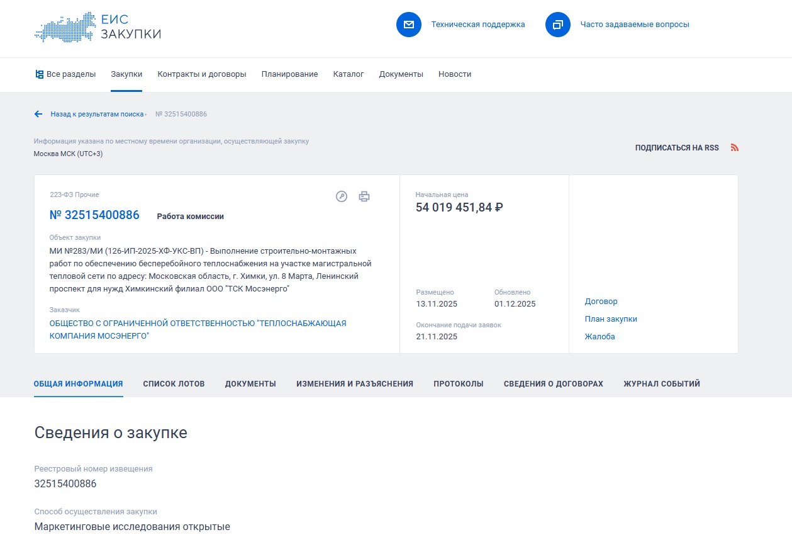Click the Жалоба link
The image size is (792, 542).
[x=600, y=337]
